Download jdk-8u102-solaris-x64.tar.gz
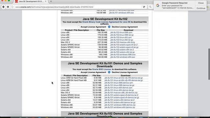The width and height of the screenshot is (210, 118). (x=122, y=52)
